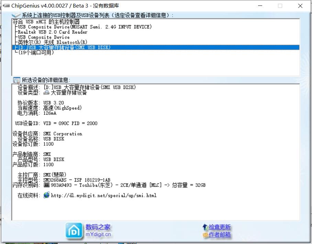Click the flash ID chip icon
312x244 pixels.
[x=46, y=185]
